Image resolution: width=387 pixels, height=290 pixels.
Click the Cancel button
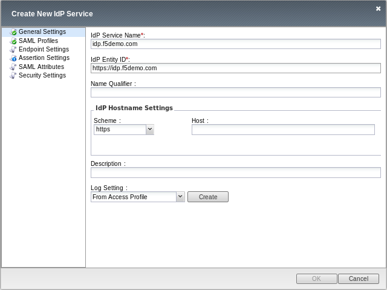click(x=359, y=278)
